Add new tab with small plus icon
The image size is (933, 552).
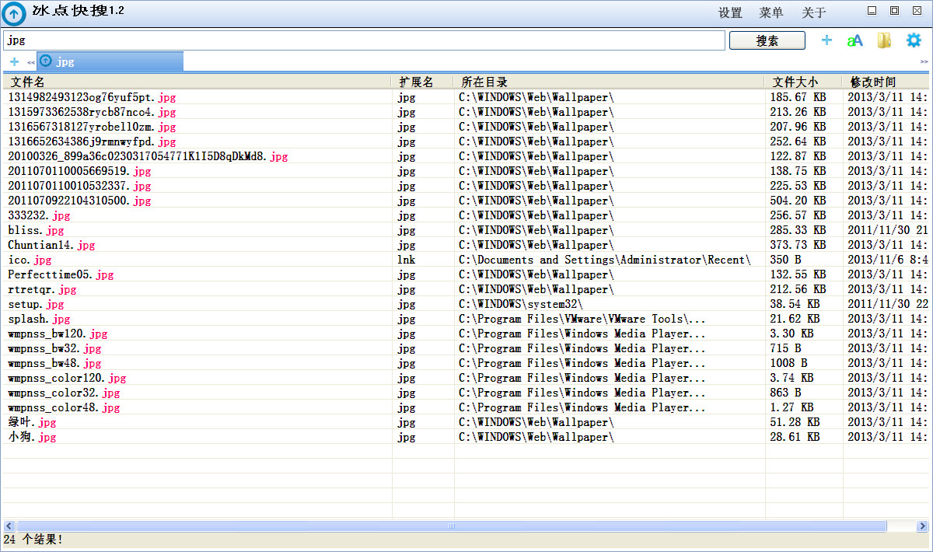(14, 61)
